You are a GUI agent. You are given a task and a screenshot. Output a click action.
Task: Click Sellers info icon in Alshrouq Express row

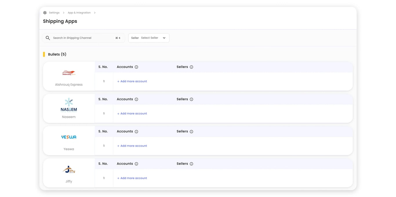[191, 67]
